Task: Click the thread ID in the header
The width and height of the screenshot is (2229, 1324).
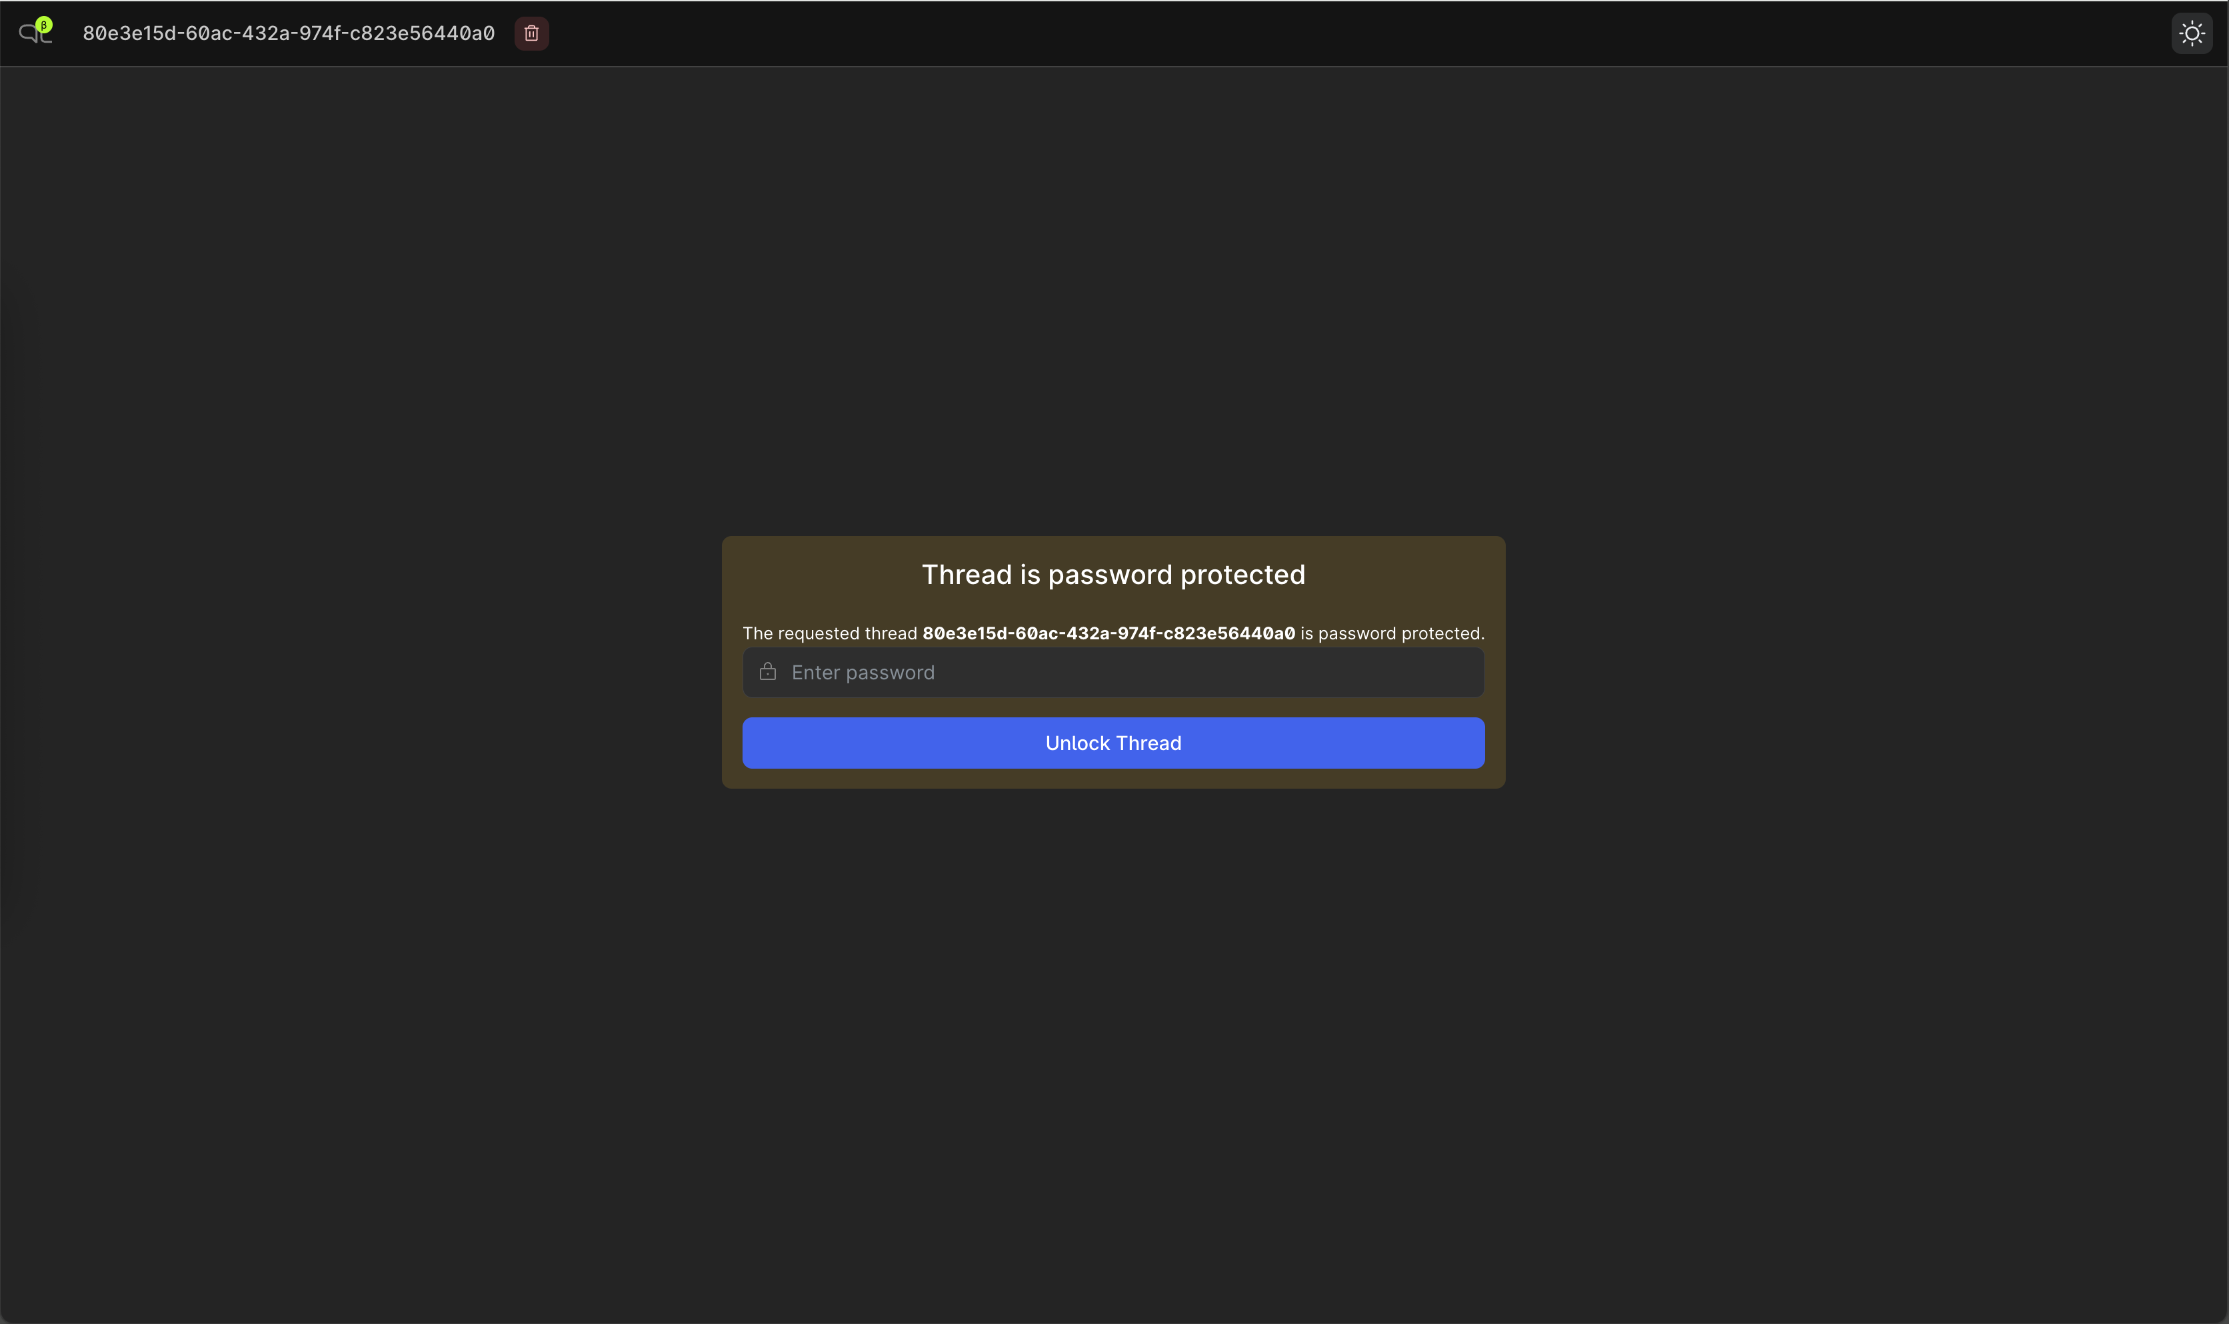Action: click(288, 33)
